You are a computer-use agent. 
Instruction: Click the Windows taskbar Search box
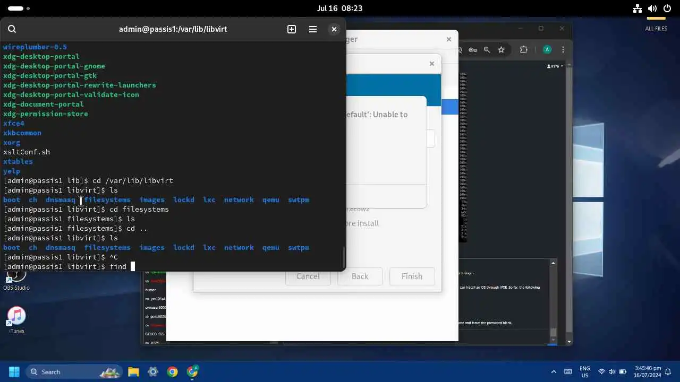(73, 372)
